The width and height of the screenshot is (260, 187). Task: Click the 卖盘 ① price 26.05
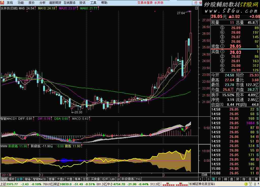tap(235, 46)
